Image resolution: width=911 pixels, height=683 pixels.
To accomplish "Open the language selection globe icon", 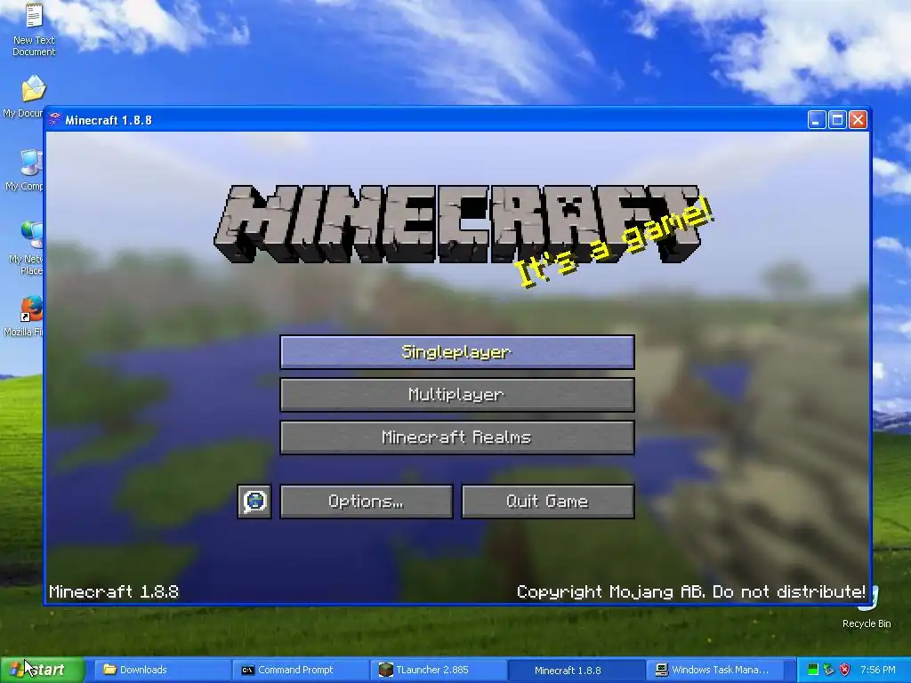I will point(254,502).
